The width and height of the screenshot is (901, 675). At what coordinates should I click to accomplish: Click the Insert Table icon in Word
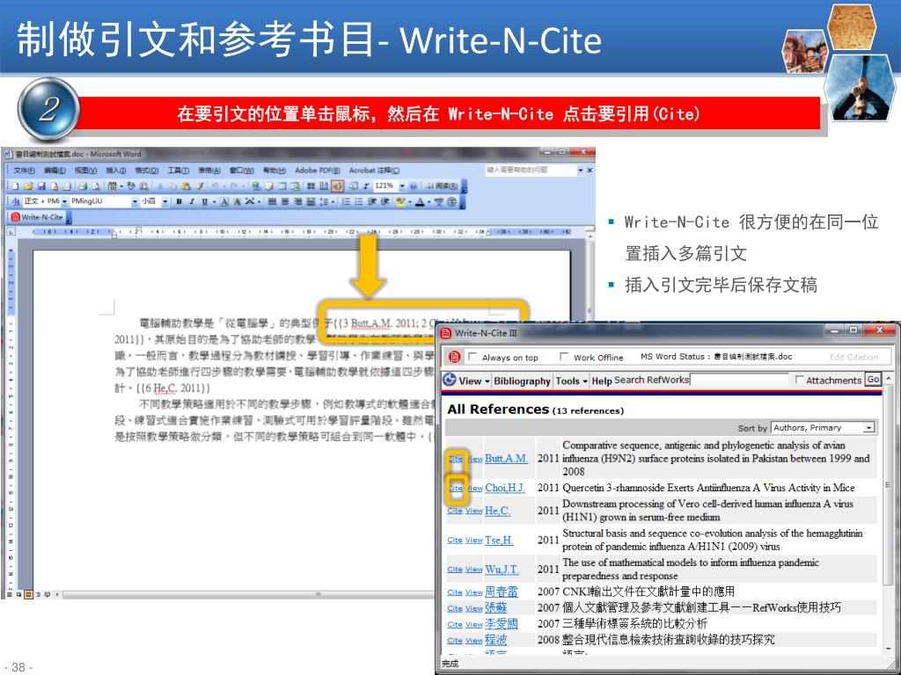pos(282,186)
